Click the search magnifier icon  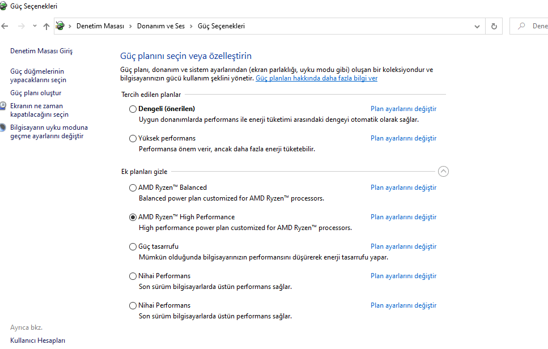point(521,26)
